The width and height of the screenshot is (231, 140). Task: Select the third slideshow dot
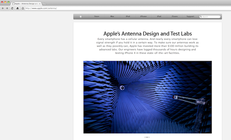[149, 137]
